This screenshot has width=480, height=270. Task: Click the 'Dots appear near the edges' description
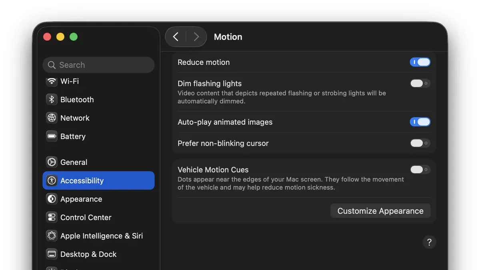[x=291, y=184]
